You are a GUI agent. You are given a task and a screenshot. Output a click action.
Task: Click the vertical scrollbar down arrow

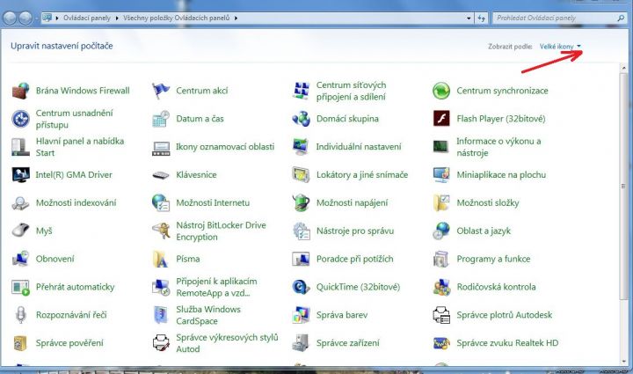pyautogui.click(x=624, y=361)
